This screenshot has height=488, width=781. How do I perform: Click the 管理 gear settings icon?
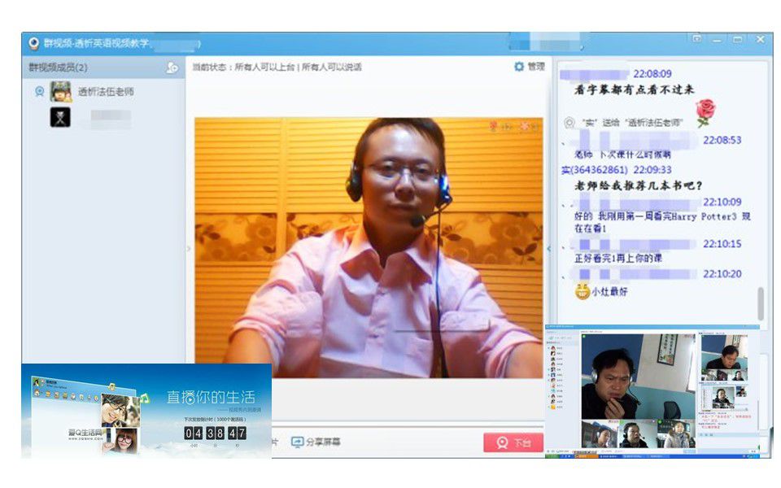pos(519,67)
